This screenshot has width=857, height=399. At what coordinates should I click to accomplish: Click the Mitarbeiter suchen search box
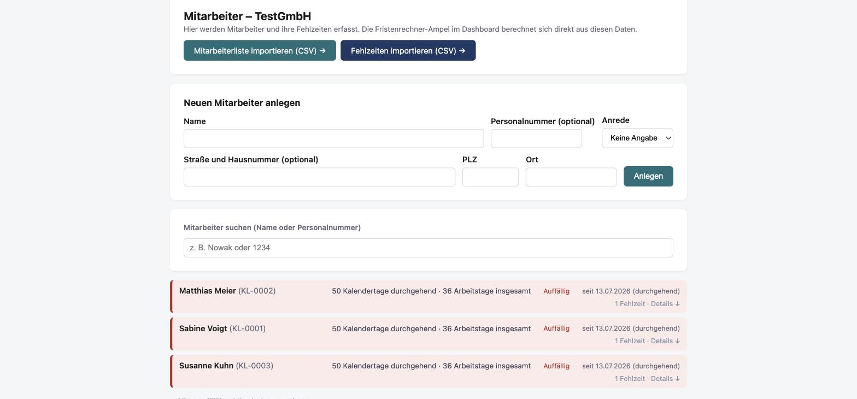pyautogui.click(x=428, y=248)
